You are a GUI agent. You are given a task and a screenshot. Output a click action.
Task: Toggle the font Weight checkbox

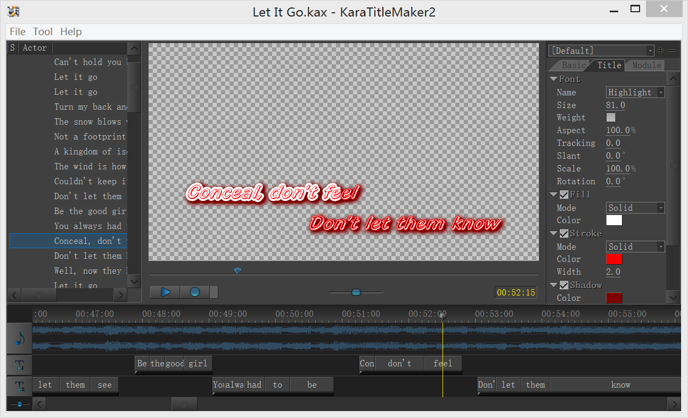point(611,117)
